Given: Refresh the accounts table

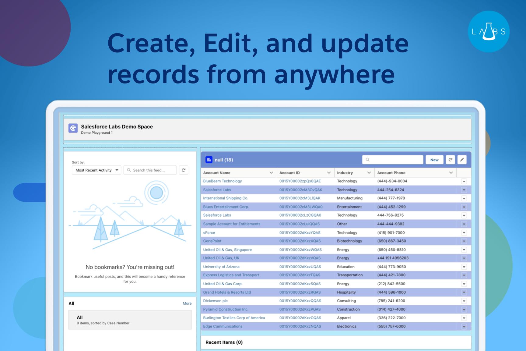Looking at the screenshot, I should (450, 160).
